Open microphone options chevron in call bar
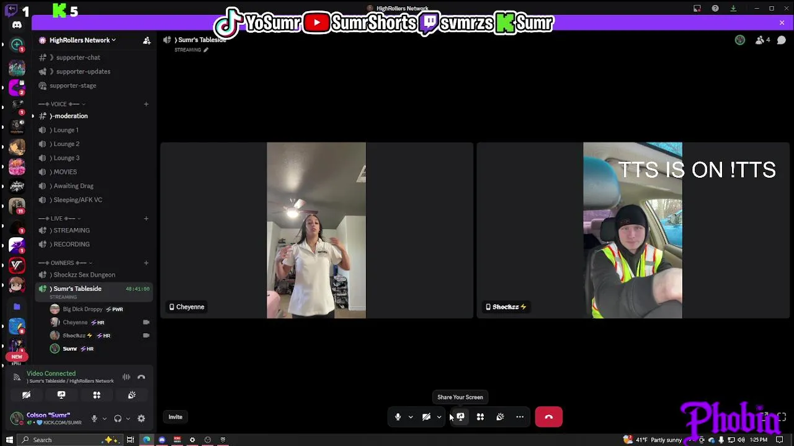 410,417
